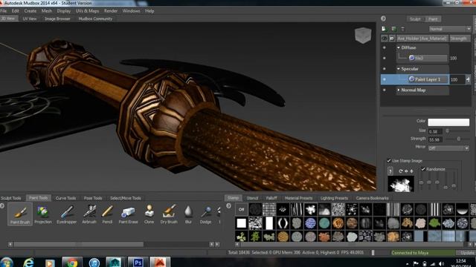Open Internet Explorer from the taskbar

(28, 262)
